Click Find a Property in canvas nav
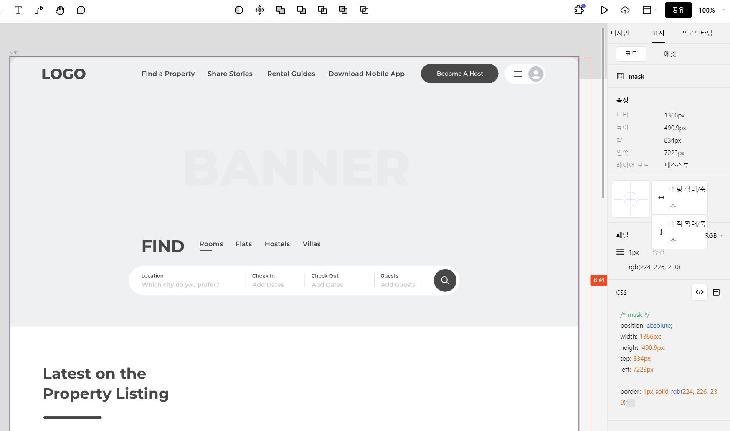 168,74
